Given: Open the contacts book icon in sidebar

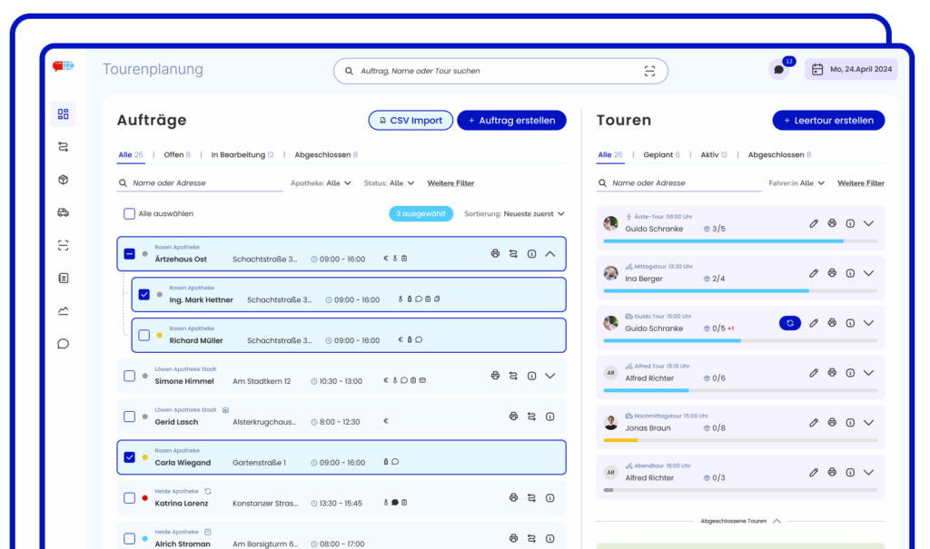Looking at the screenshot, I should (x=64, y=278).
